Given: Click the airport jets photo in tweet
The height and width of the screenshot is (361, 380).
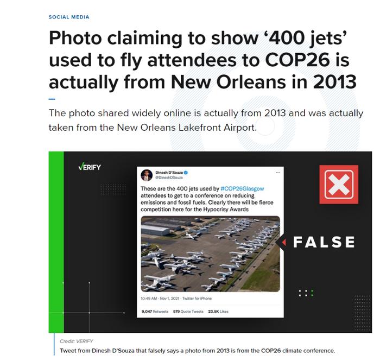Looking at the screenshot, I should coord(211,254).
